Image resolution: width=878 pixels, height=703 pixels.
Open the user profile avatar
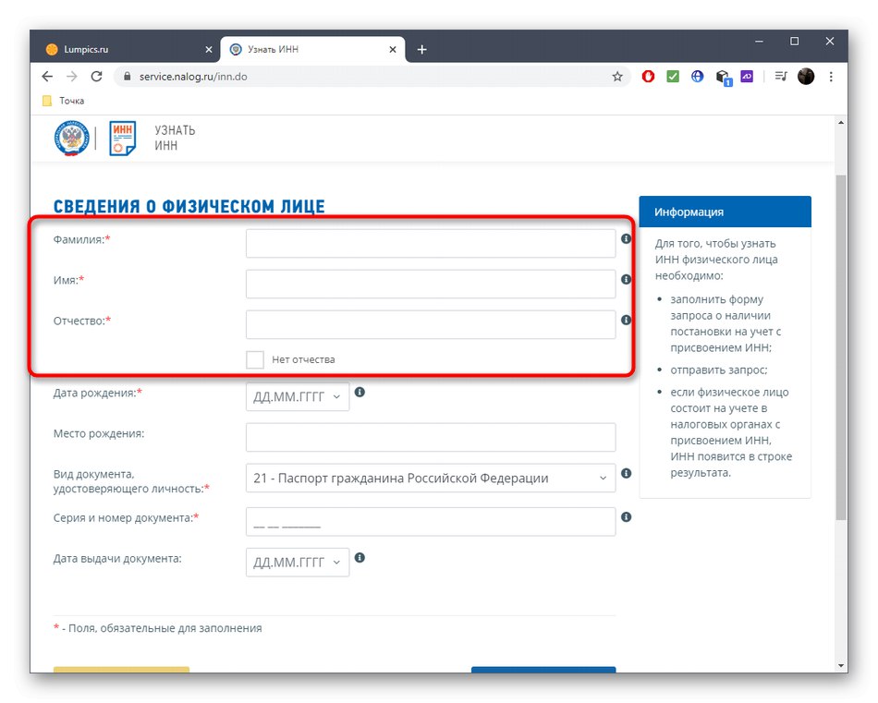806,76
